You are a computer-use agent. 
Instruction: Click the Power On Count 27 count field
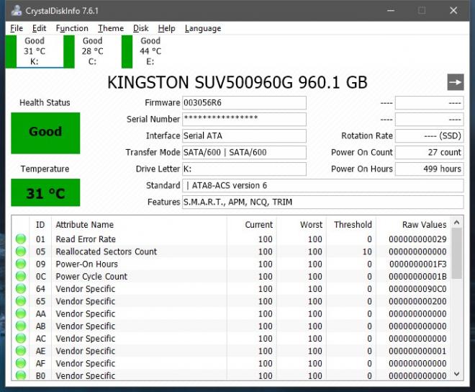[x=429, y=152]
